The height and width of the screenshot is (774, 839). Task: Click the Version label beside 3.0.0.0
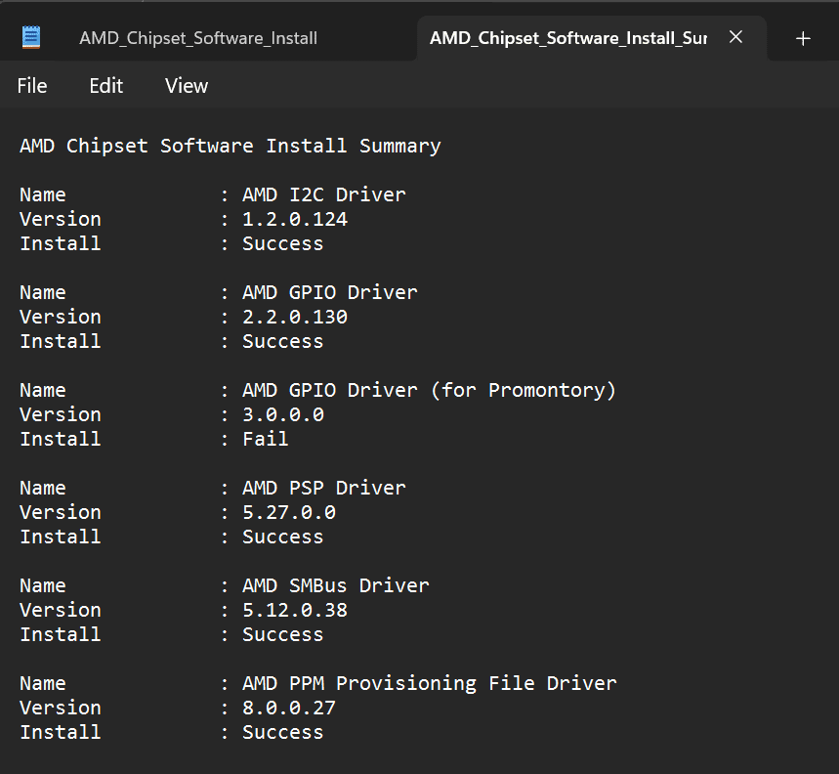pyautogui.click(x=61, y=414)
